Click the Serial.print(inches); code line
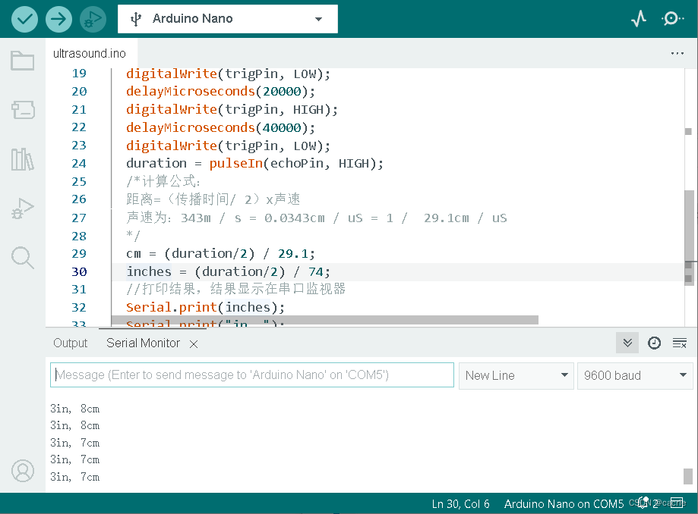 (x=205, y=308)
